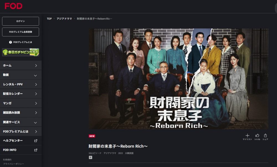Open 配信カレンダー menu item
The width and height of the screenshot is (277, 167).
coord(21,94)
